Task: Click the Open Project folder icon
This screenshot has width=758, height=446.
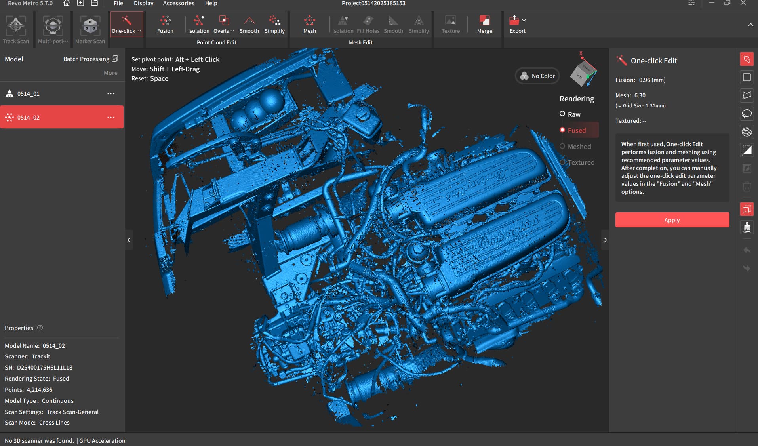Action: (94, 3)
